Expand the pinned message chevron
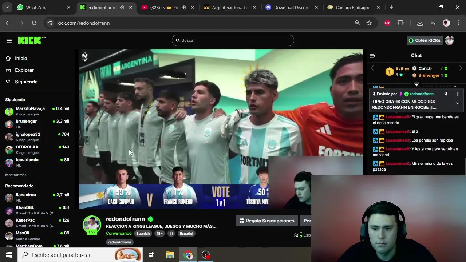Viewport: 466px width, 262px height. click(x=458, y=103)
